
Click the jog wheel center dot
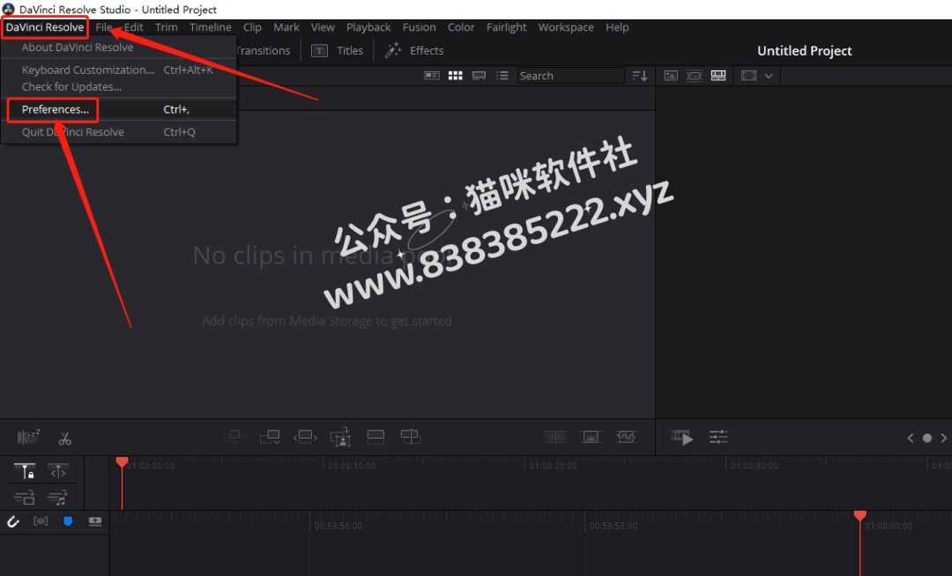tap(927, 438)
